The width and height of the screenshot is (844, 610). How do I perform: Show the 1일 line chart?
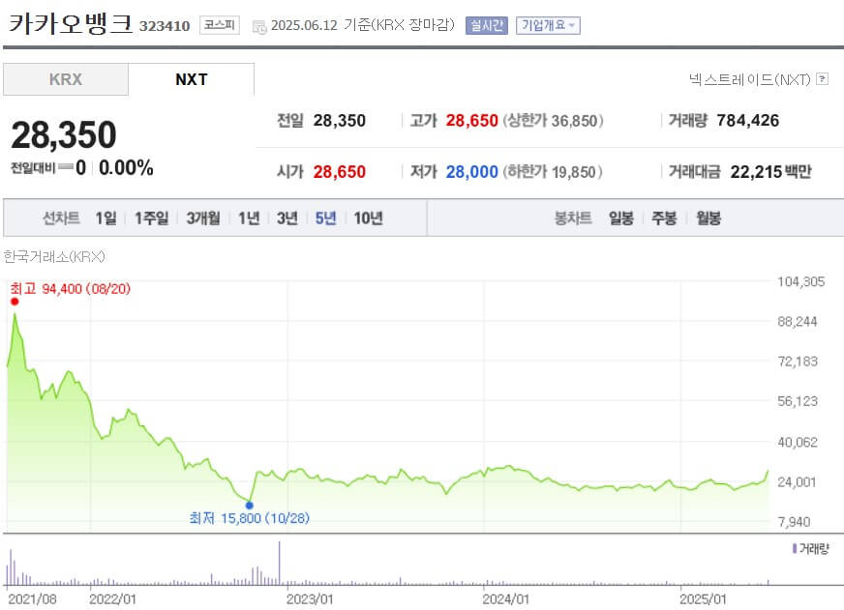click(105, 218)
